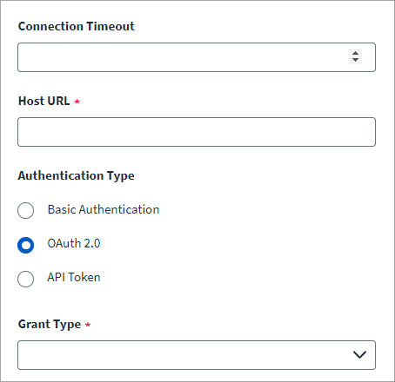Decrease Connection Timeout with the down arrow
Image resolution: width=395 pixels, height=382 pixels.
[355, 60]
